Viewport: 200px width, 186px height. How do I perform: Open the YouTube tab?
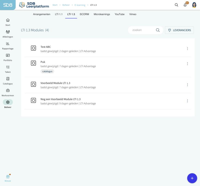119,14
